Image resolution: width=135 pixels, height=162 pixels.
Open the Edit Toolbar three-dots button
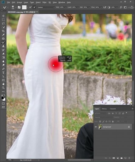3,92
